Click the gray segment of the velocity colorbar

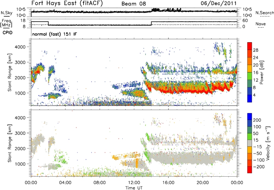pyautogui.click(x=250, y=143)
